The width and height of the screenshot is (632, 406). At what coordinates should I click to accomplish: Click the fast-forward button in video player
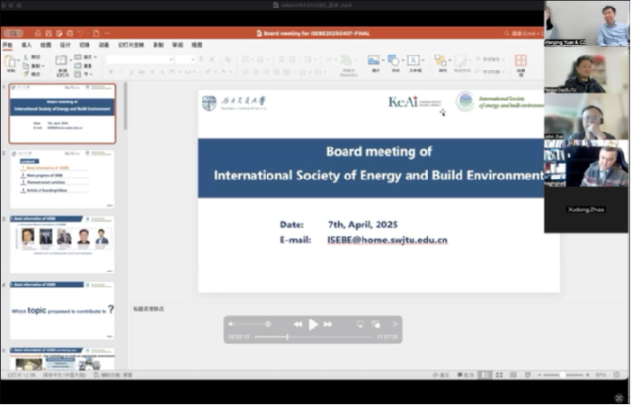click(328, 324)
